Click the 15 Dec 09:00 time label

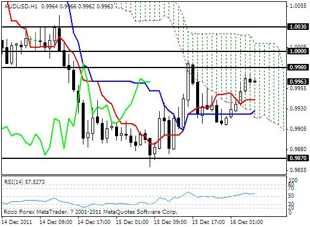(170, 222)
